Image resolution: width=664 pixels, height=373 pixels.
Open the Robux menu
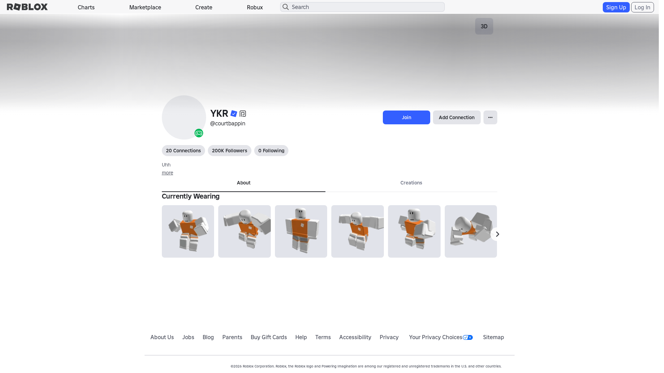pos(255,7)
